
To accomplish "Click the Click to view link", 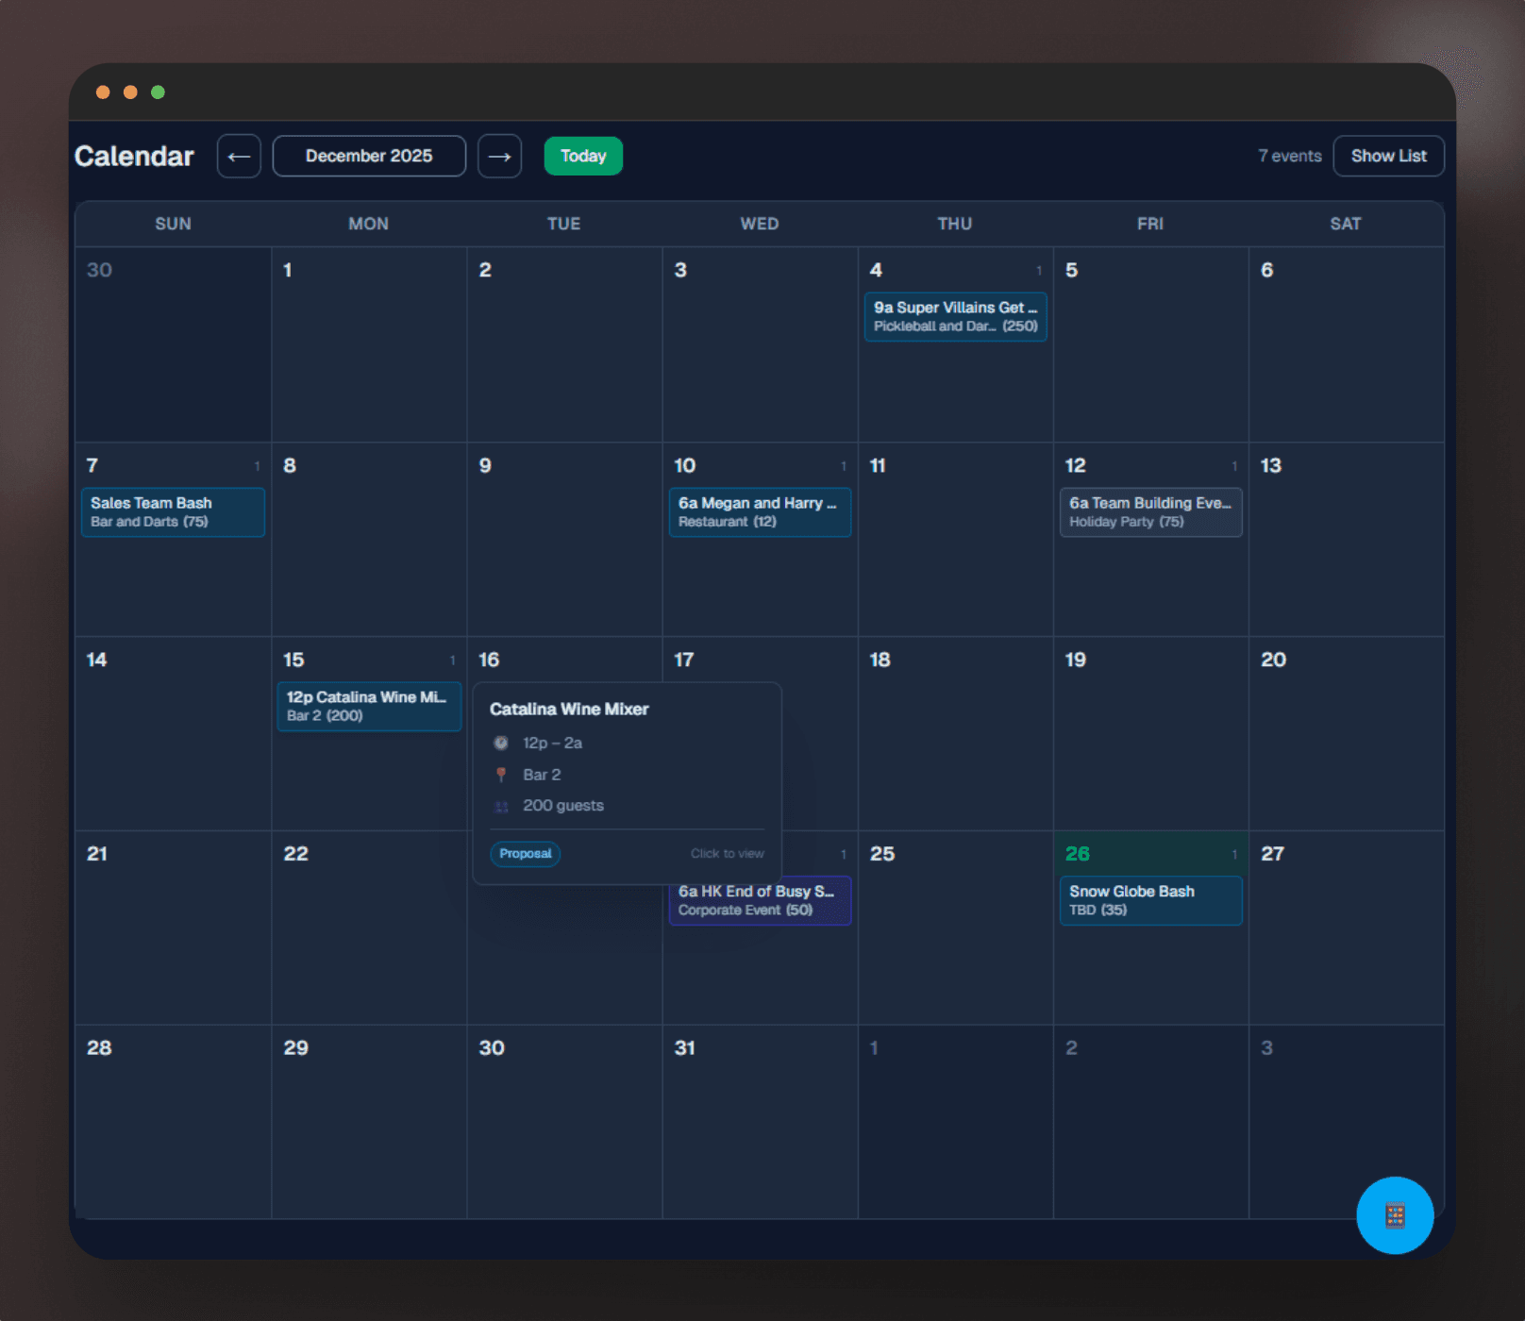I will pos(727,853).
